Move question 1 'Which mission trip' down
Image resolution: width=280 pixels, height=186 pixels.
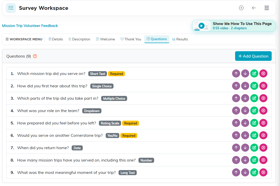pos(245,73)
